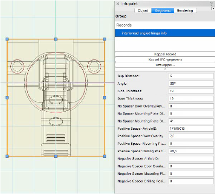
Task: Edit the Positive Spacer Mounting Pla... field
Action: coord(191,144)
